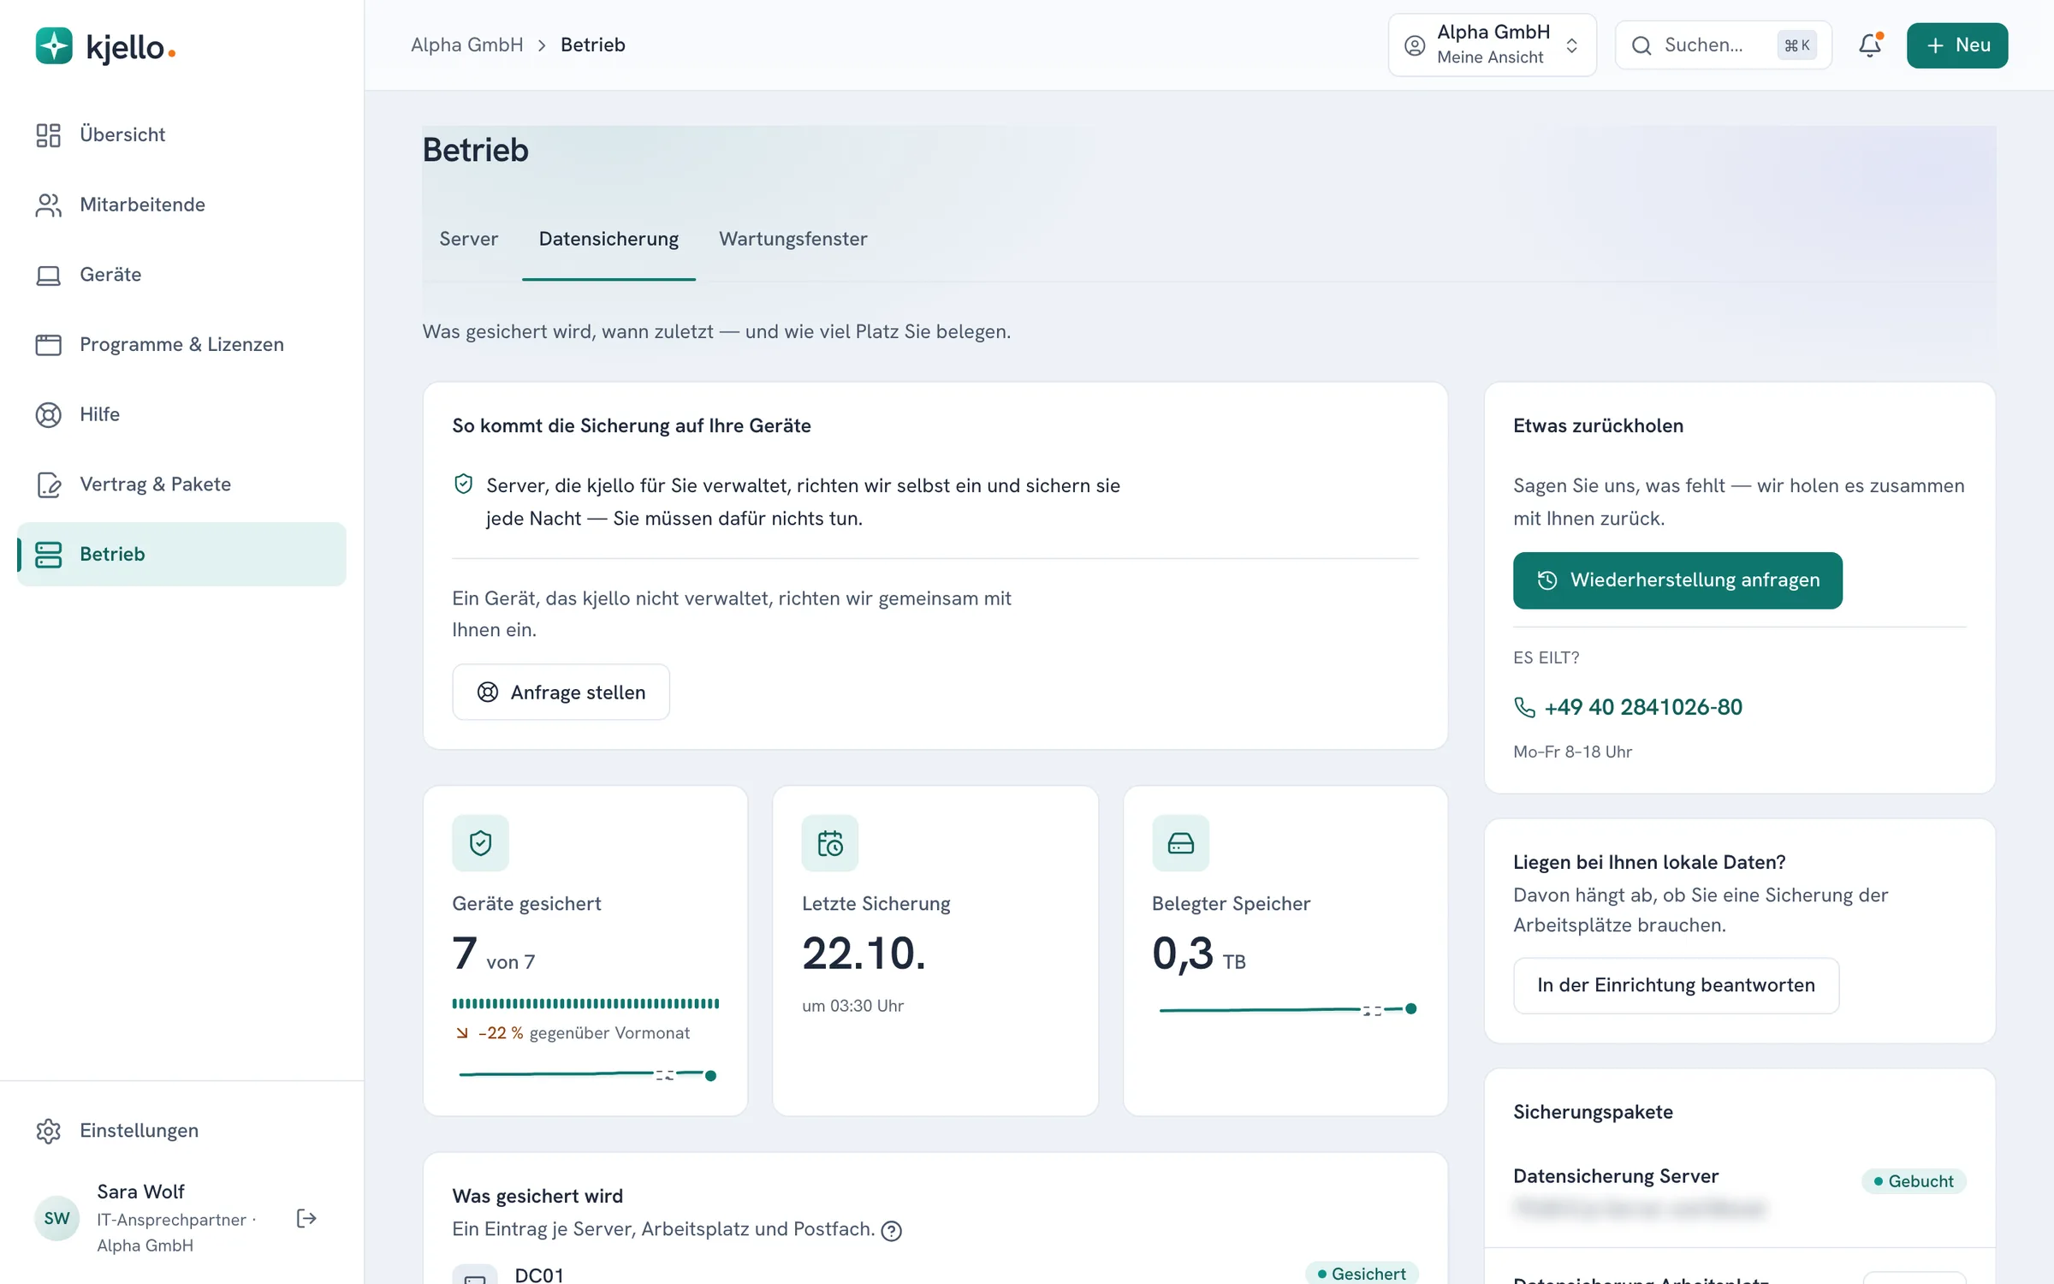Click the Betrieb breadcrumb item
The width and height of the screenshot is (2054, 1284).
592,45
